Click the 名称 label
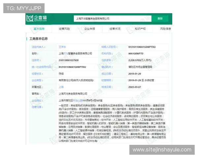 coord(35,54)
